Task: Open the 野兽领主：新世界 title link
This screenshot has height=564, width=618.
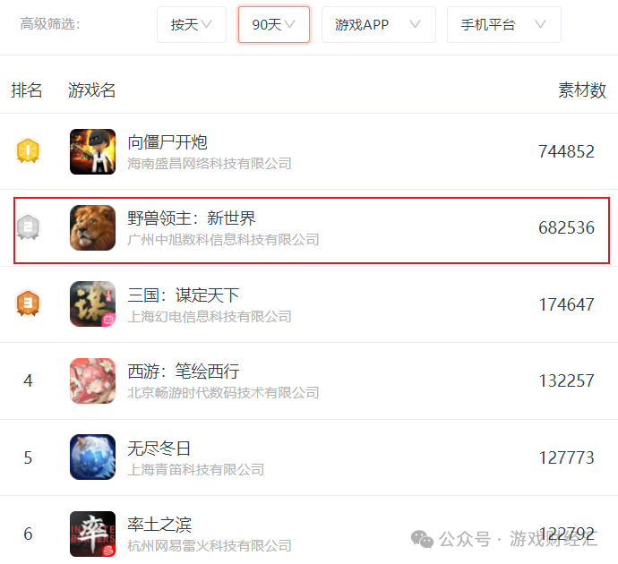Action: point(191,218)
